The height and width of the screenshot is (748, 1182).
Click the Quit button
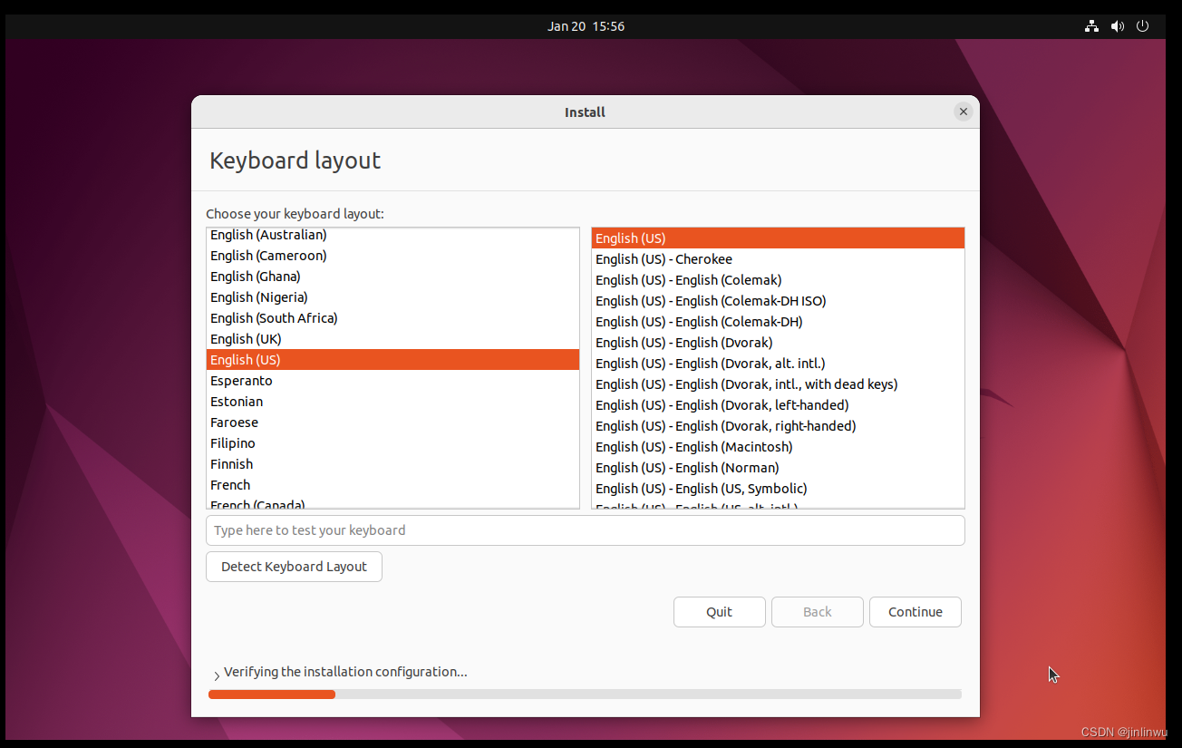[x=719, y=611]
